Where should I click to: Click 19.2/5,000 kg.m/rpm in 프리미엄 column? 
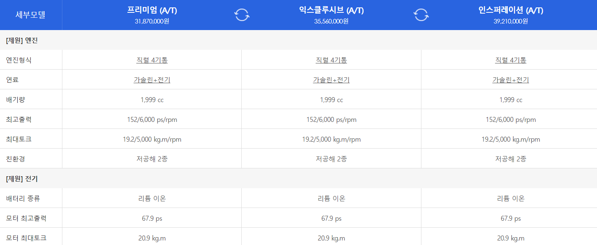click(x=152, y=140)
